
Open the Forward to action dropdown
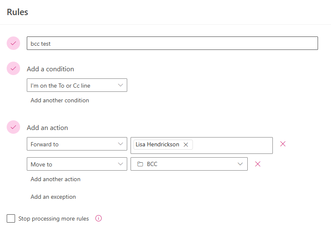point(77,144)
